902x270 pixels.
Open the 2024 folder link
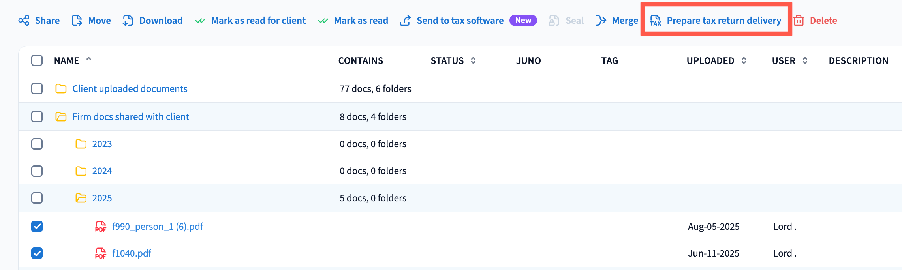102,171
